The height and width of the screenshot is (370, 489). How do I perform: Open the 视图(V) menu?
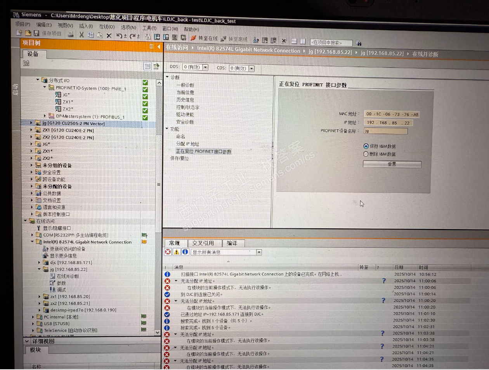tap(65, 25)
